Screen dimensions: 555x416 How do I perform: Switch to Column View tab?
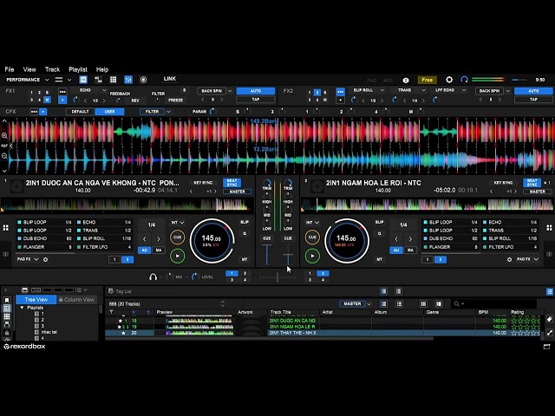point(76,300)
